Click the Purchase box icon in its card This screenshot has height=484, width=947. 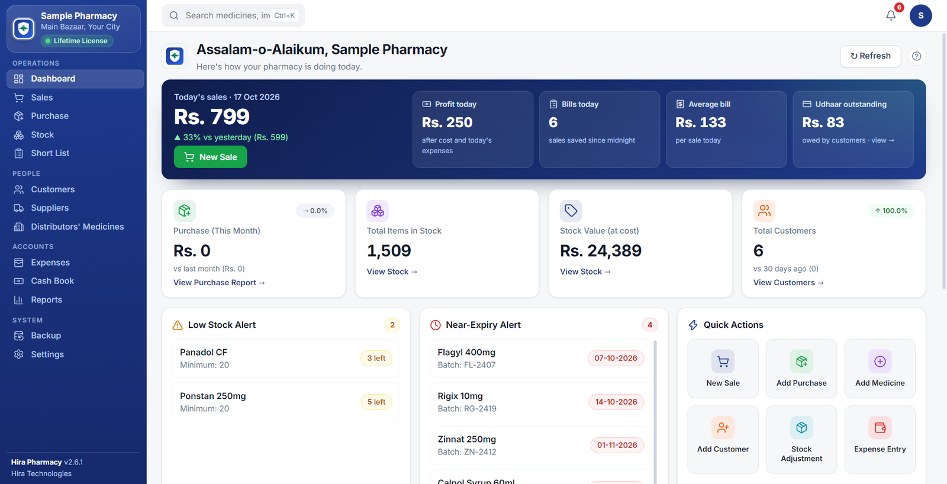(185, 211)
